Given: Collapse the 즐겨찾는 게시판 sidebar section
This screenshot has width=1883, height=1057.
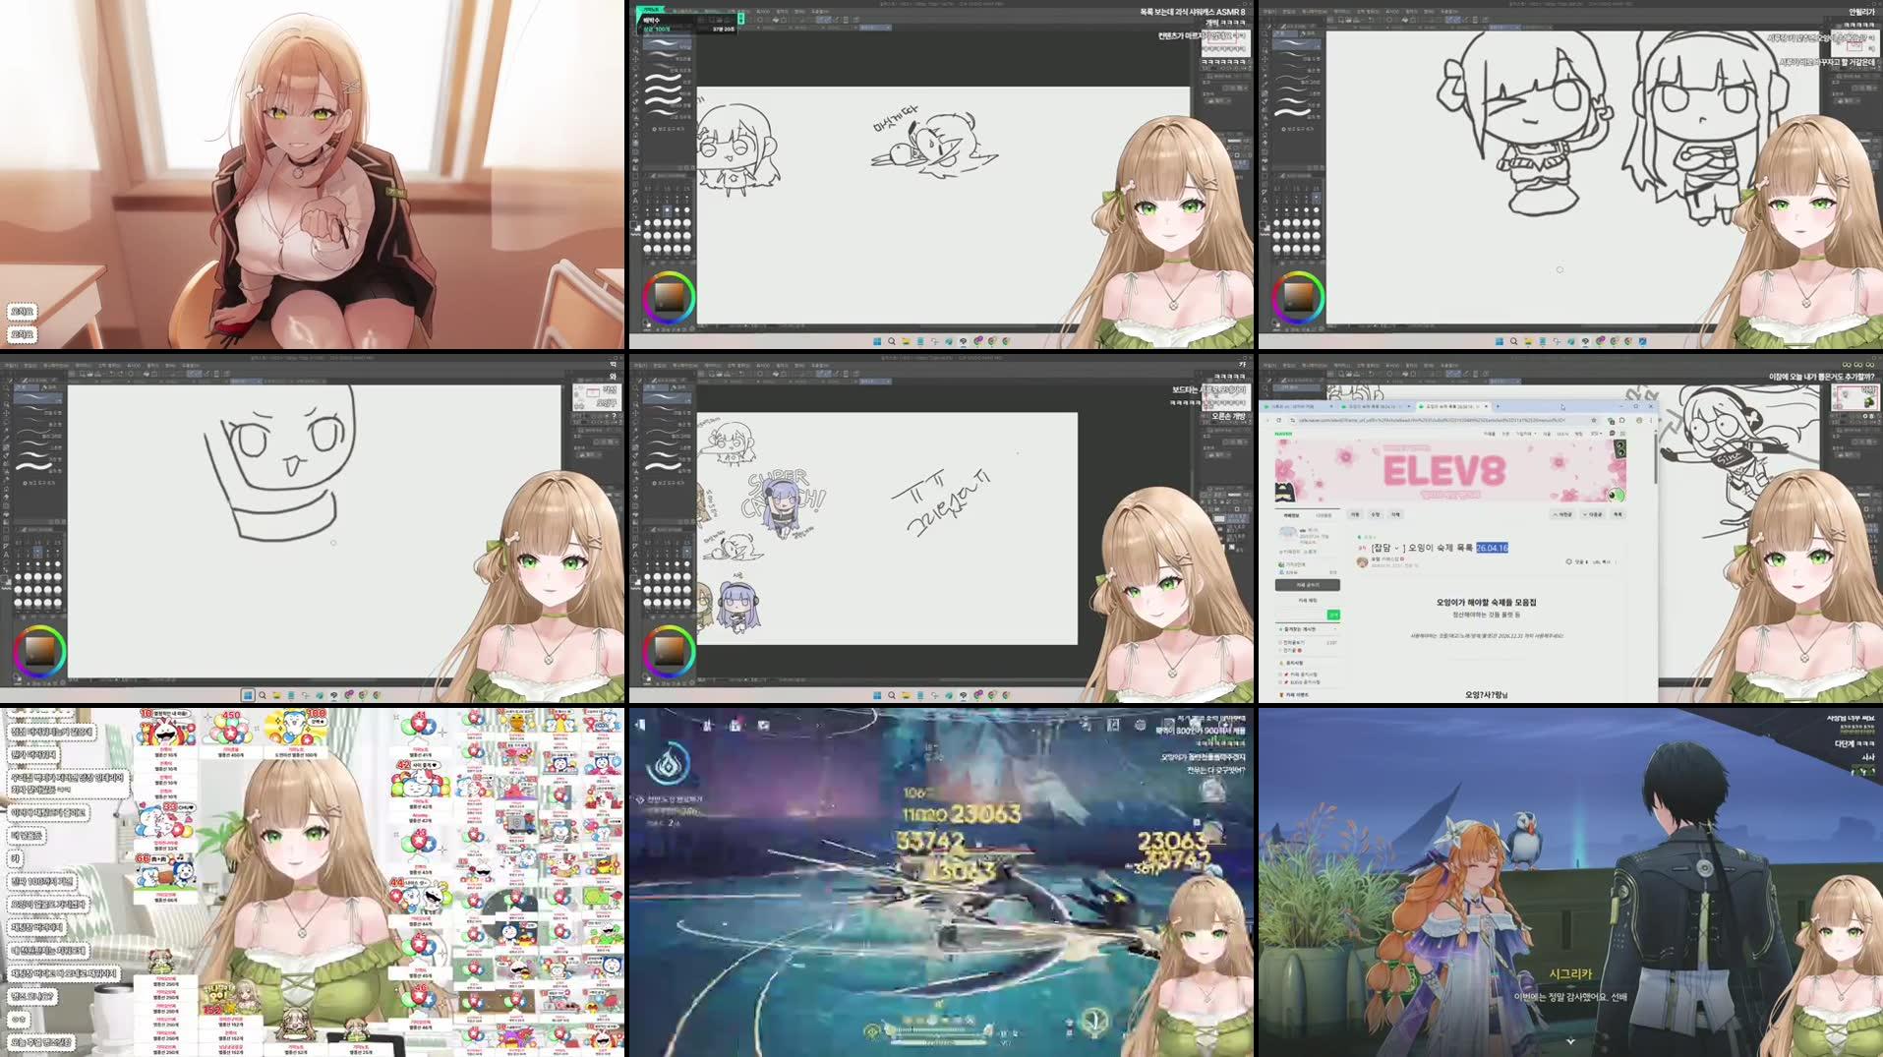Looking at the screenshot, I should tap(1334, 628).
